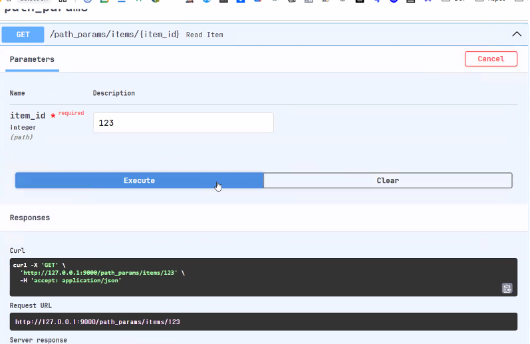Copy the curl command to clipboard
Viewport: 530px width, 344px height.
(507, 288)
